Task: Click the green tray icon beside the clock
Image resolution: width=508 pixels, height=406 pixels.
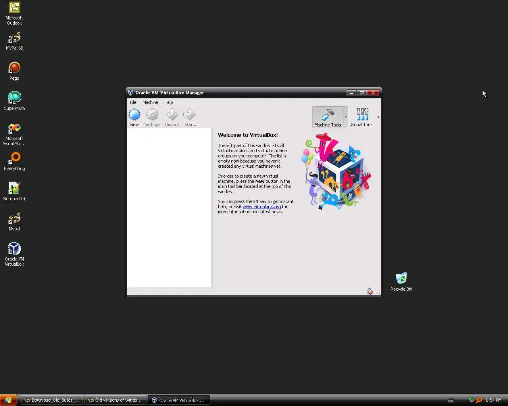Action: click(471, 400)
